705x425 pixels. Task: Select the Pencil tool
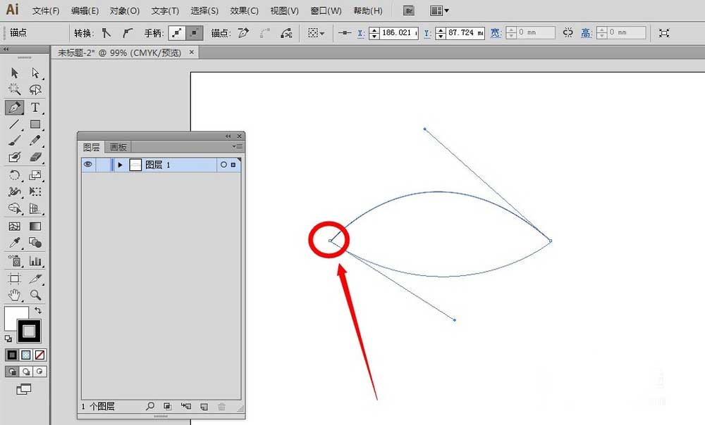click(x=35, y=141)
